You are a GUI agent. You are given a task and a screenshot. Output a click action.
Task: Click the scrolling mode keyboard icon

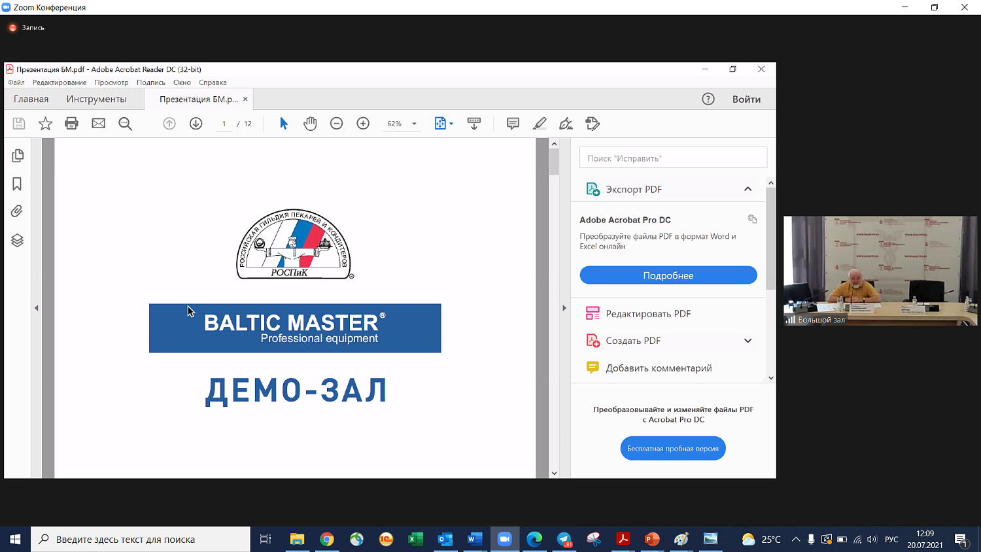[474, 124]
